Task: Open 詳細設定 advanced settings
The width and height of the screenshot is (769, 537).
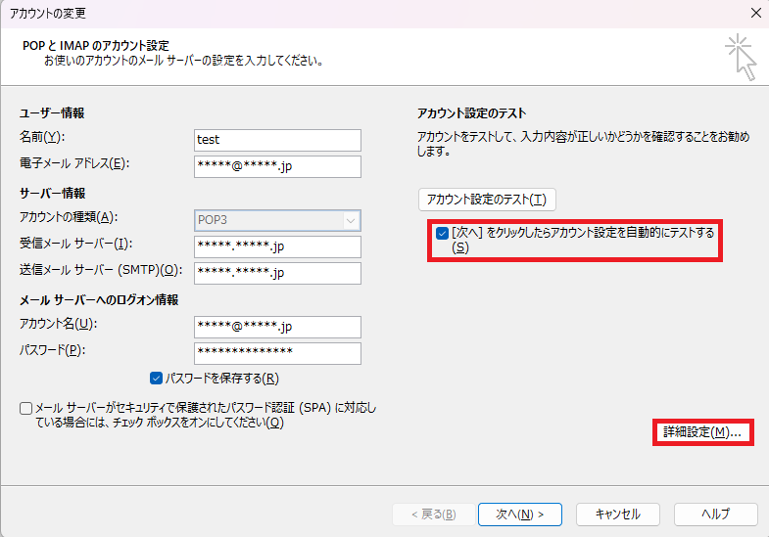Action: [701, 432]
